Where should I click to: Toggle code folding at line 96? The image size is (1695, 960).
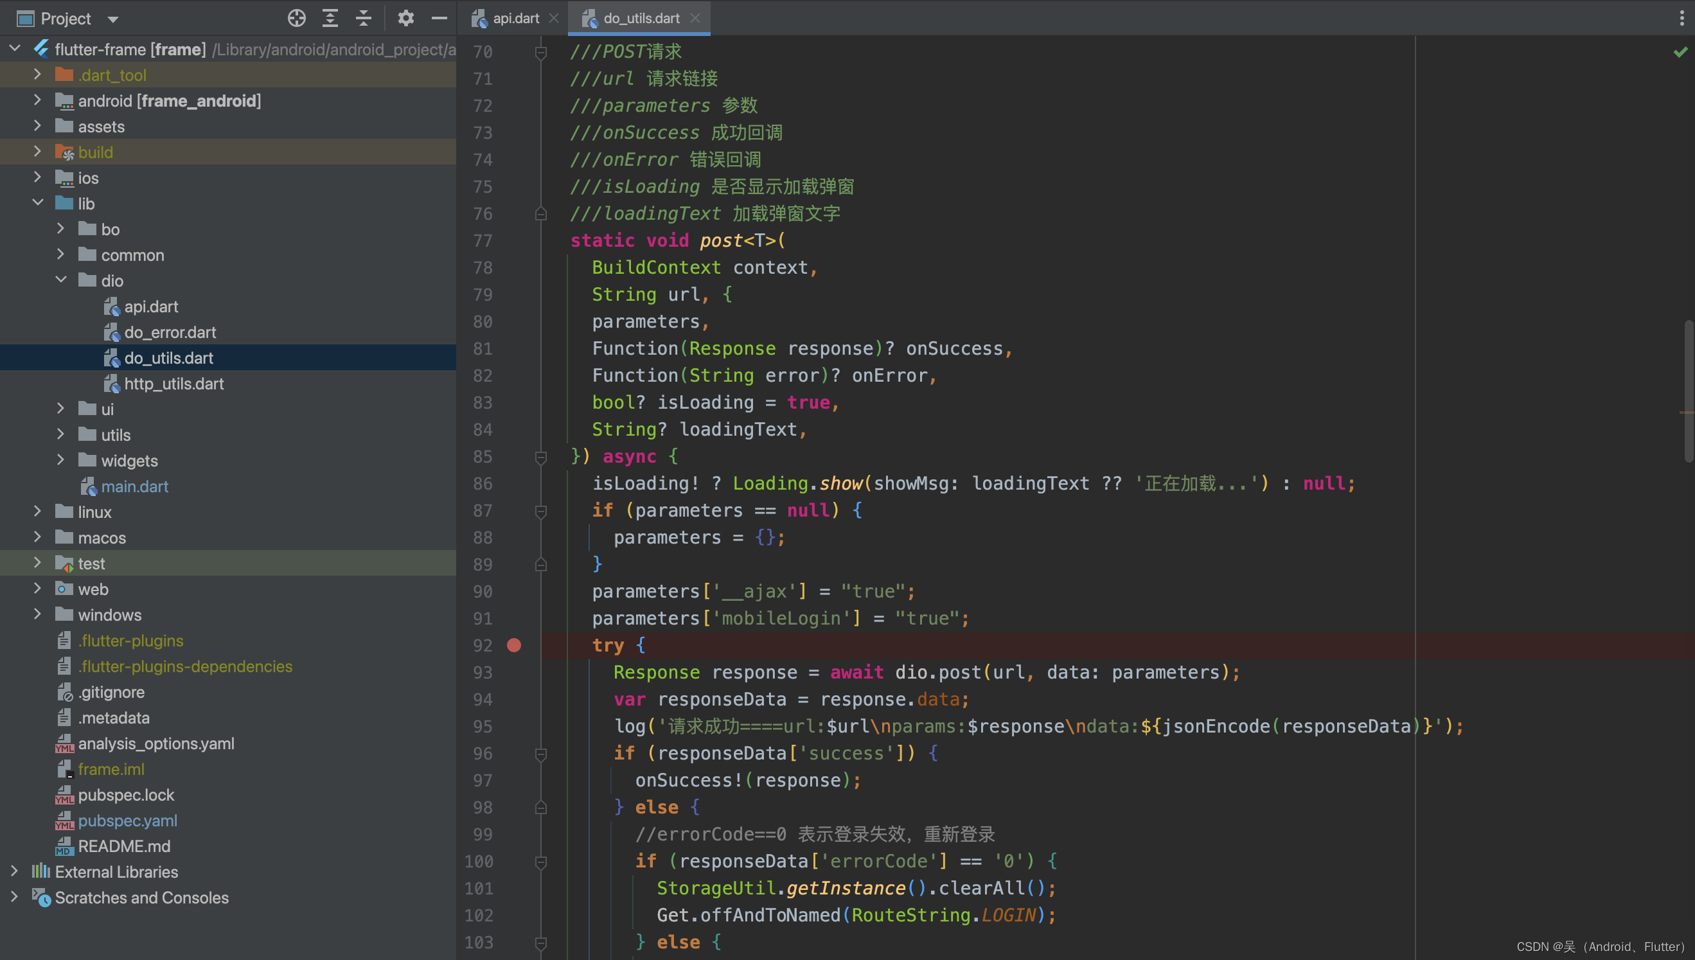tap(540, 754)
